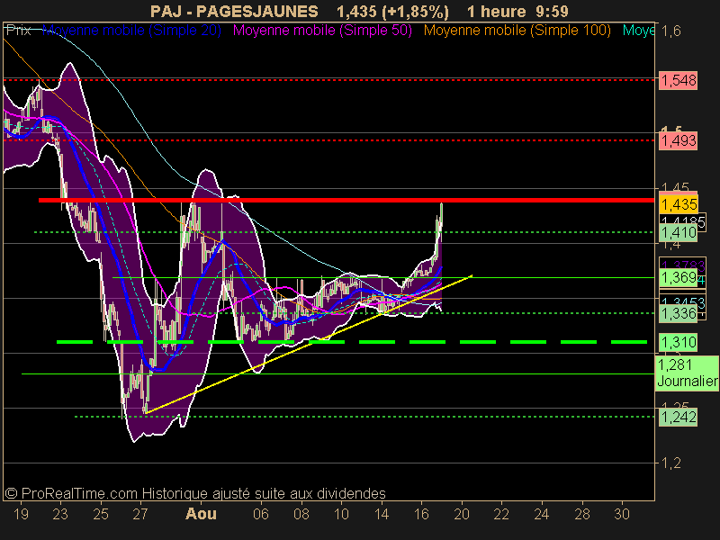Select the thick dashed green support line
The width and height of the screenshot is (720, 540).
pos(352,342)
